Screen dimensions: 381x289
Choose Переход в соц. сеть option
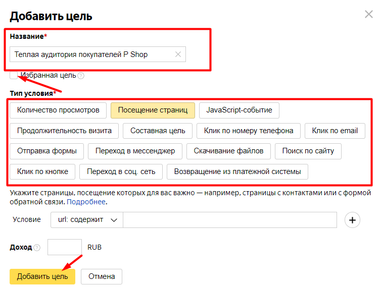pos(121,171)
